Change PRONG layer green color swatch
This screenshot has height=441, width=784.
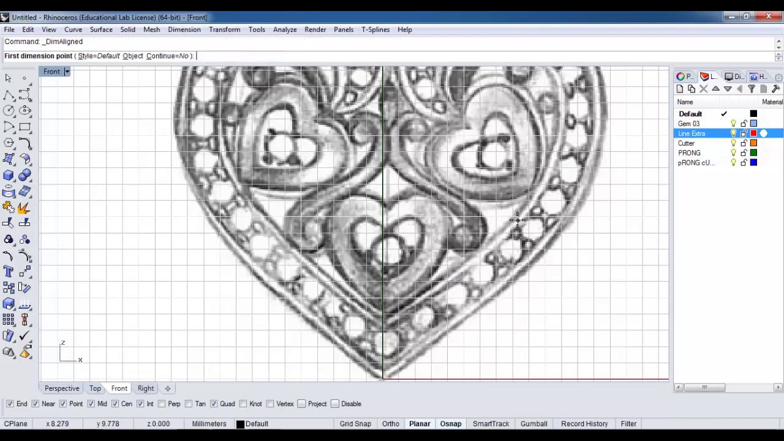(753, 153)
